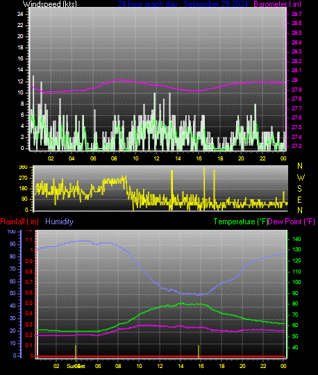Click the "Rainfall (.in)" red legend label
The image size is (318, 375).
[x=19, y=222]
